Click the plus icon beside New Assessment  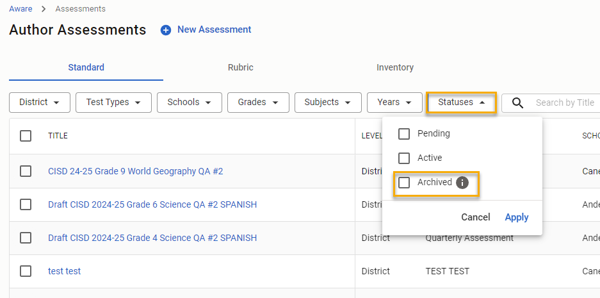tap(166, 30)
